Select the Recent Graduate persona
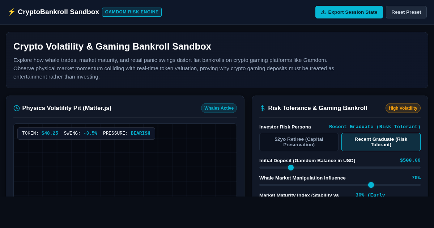The width and height of the screenshot is (434, 228). pos(381,142)
